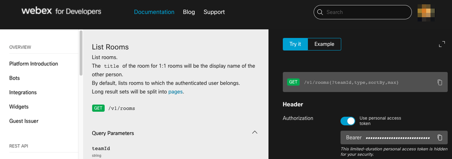
Task: Copy the Bearer token value
Action: tap(440, 138)
